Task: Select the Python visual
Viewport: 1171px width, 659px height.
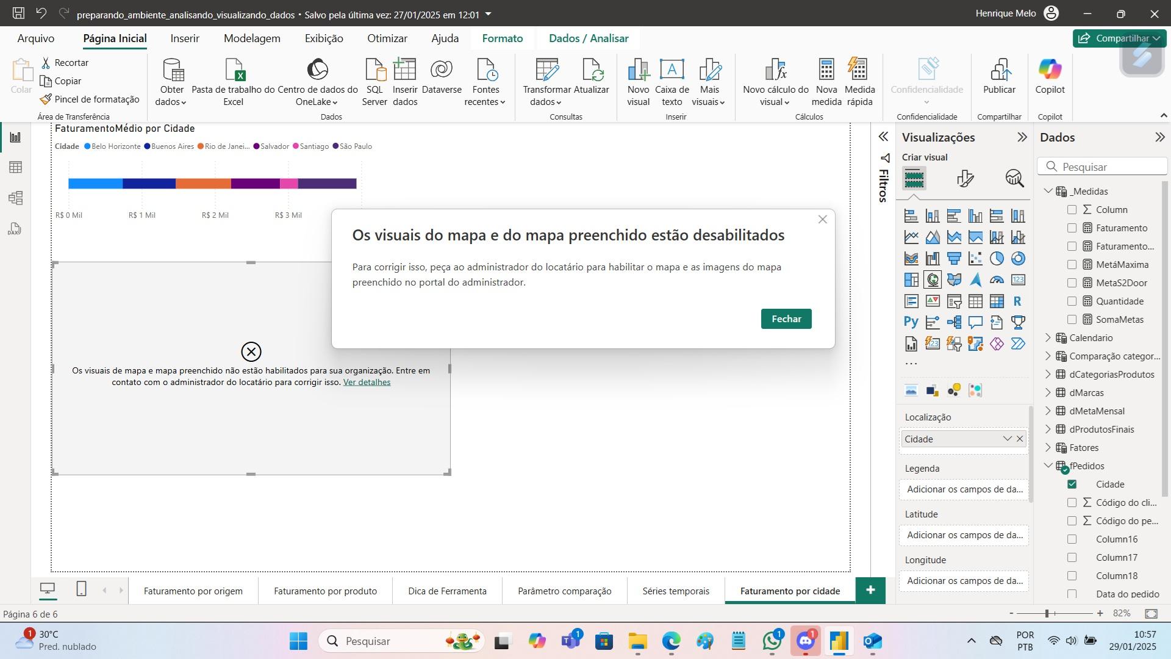Action: coord(911,322)
